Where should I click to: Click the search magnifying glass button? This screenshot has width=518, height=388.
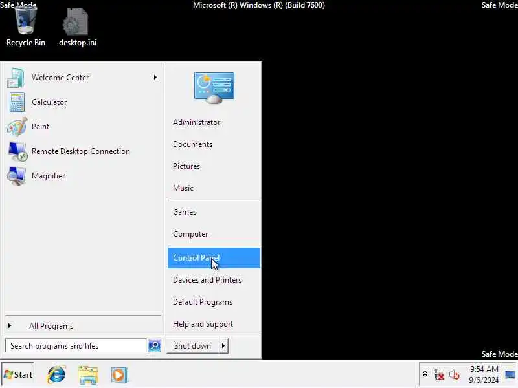coord(154,345)
